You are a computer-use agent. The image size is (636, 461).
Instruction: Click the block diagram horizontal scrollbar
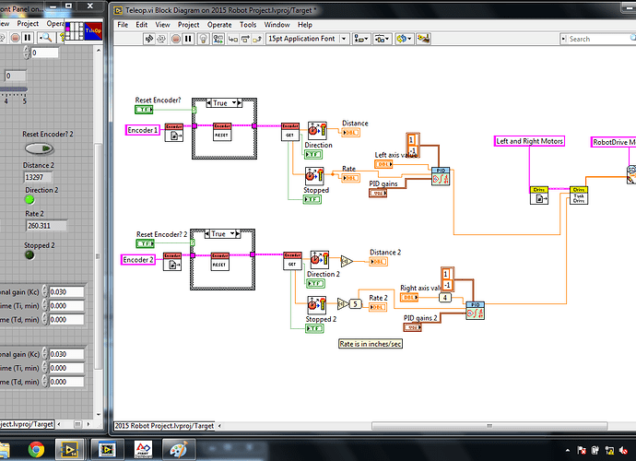(489, 426)
